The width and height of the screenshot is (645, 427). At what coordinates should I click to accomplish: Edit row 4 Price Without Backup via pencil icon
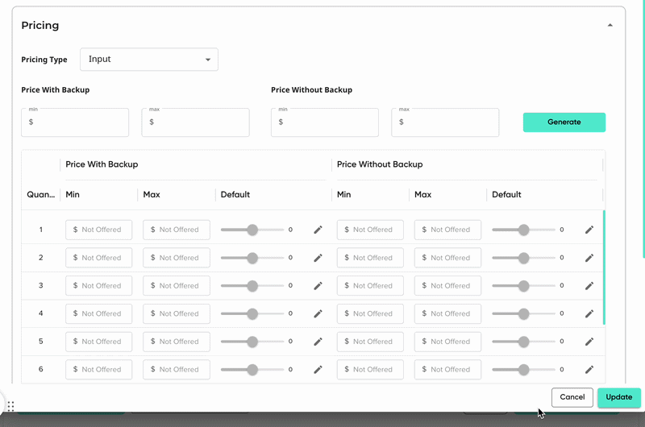tap(589, 313)
